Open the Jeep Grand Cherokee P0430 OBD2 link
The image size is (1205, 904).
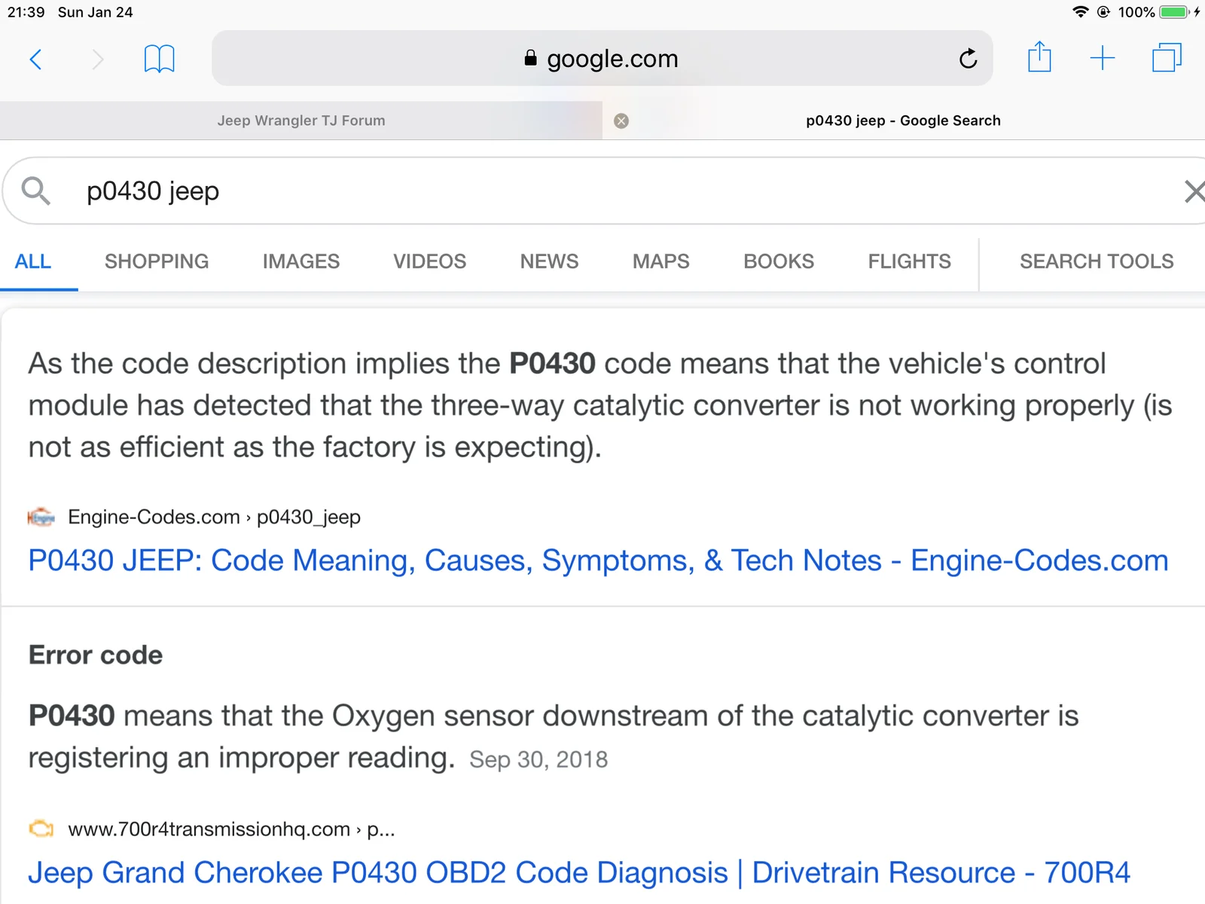click(579, 872)
